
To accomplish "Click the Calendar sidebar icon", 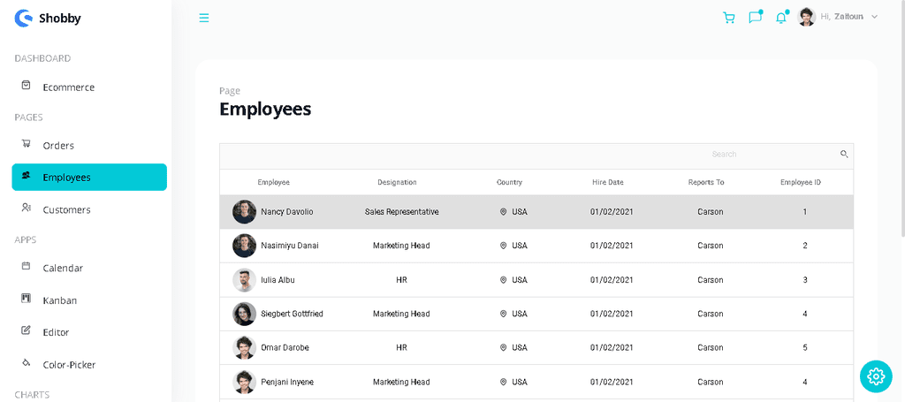I will (26, 266).
